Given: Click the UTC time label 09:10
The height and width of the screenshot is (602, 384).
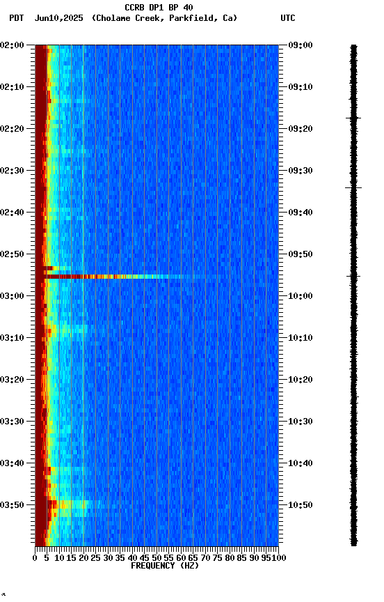Looking at the screenshot, I should (x=301, y=87).
